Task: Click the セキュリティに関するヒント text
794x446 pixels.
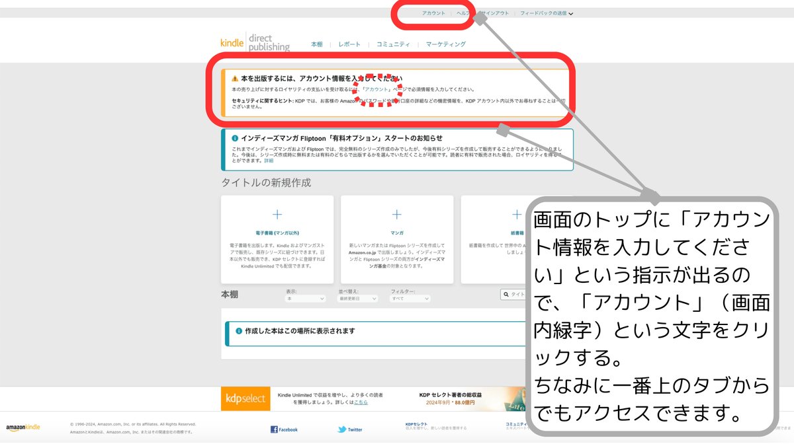Action: [262, 100]
